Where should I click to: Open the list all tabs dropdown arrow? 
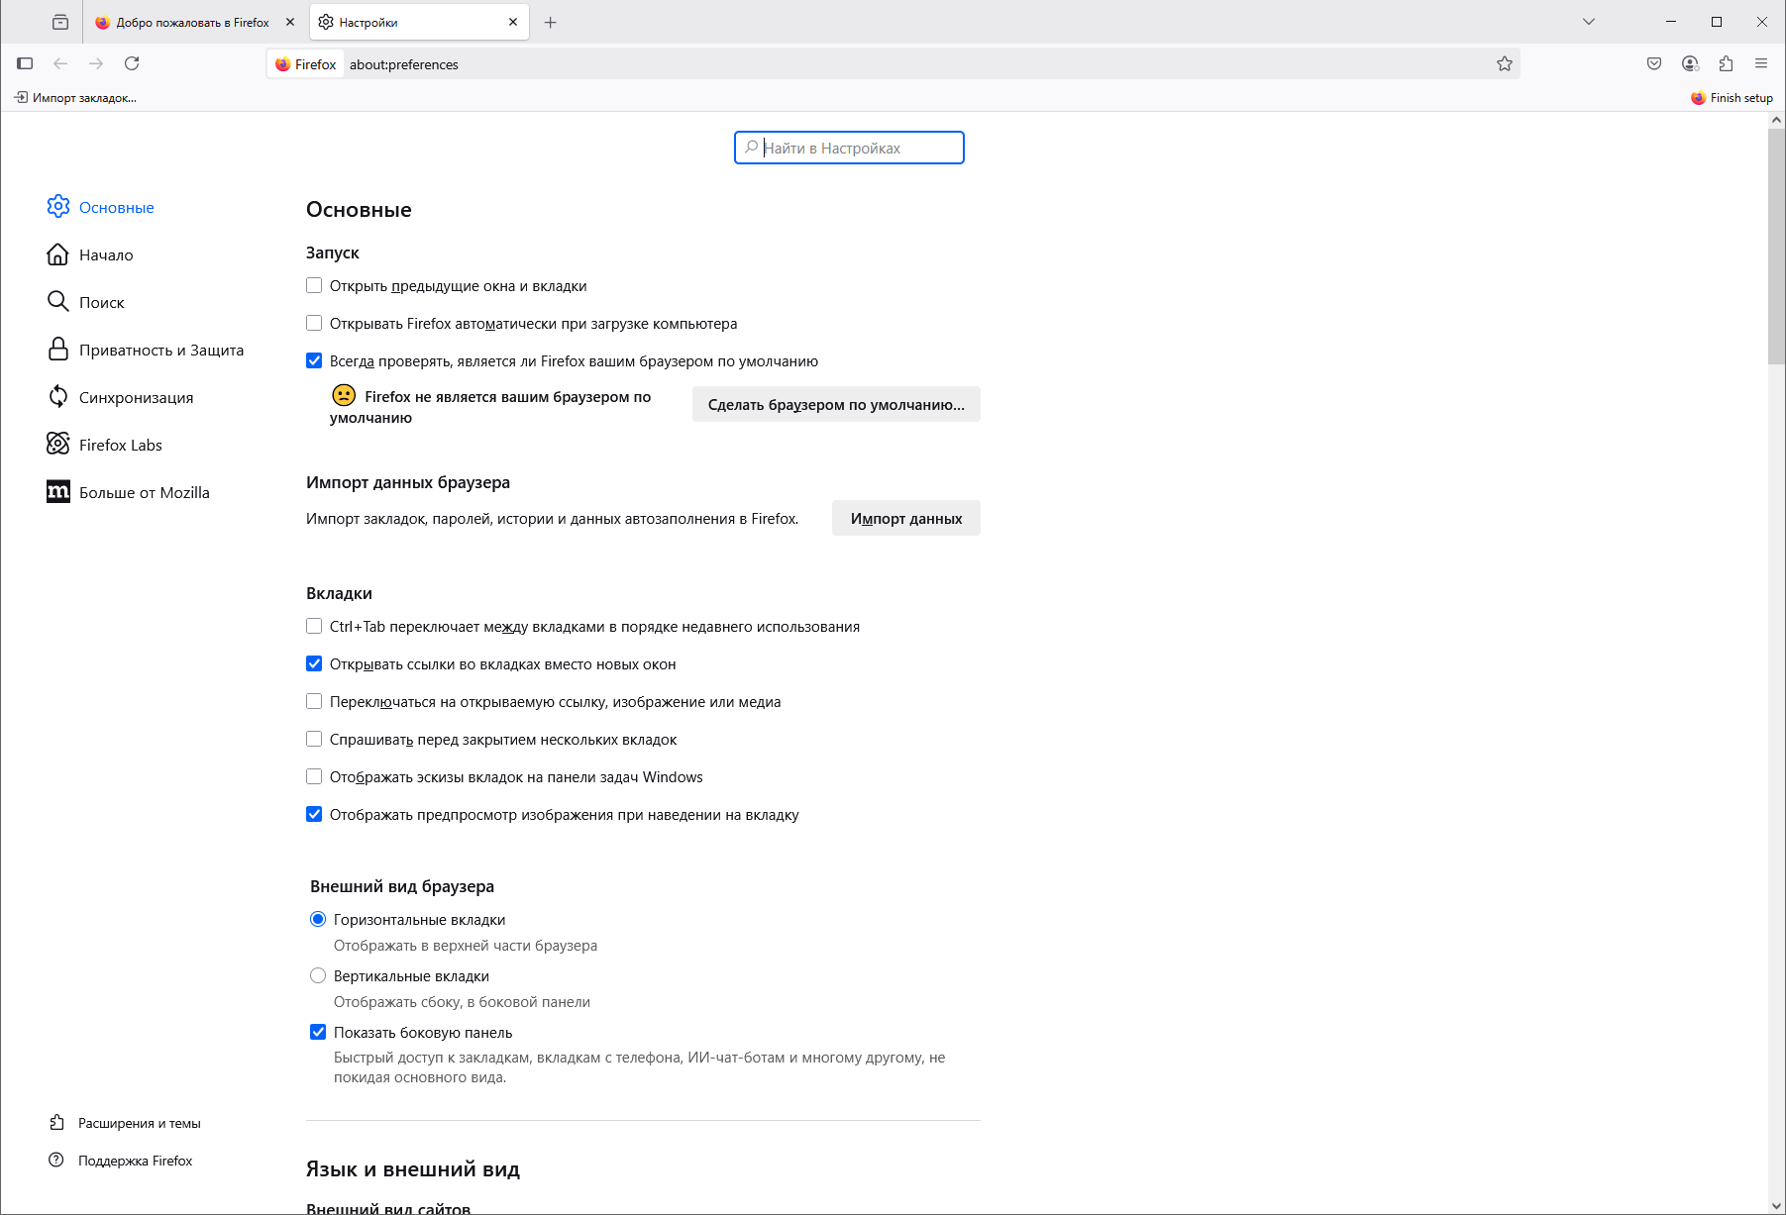pos(1589,22)
